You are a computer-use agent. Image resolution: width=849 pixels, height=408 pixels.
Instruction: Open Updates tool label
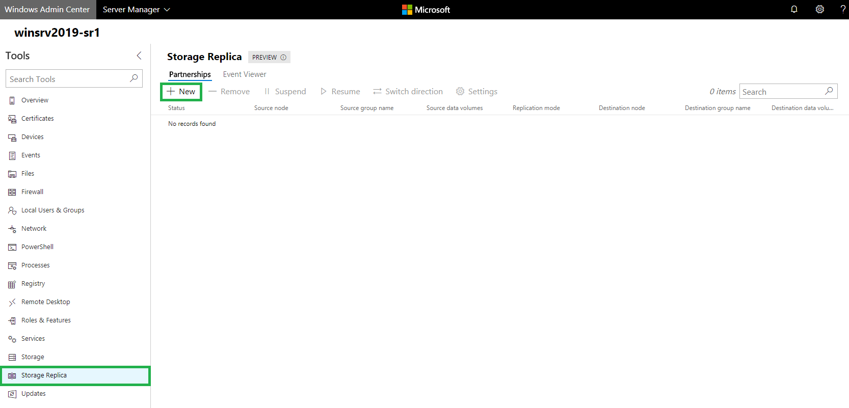[34, 394]
